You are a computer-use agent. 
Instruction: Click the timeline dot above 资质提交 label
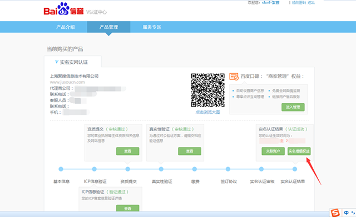pos(127,169)
